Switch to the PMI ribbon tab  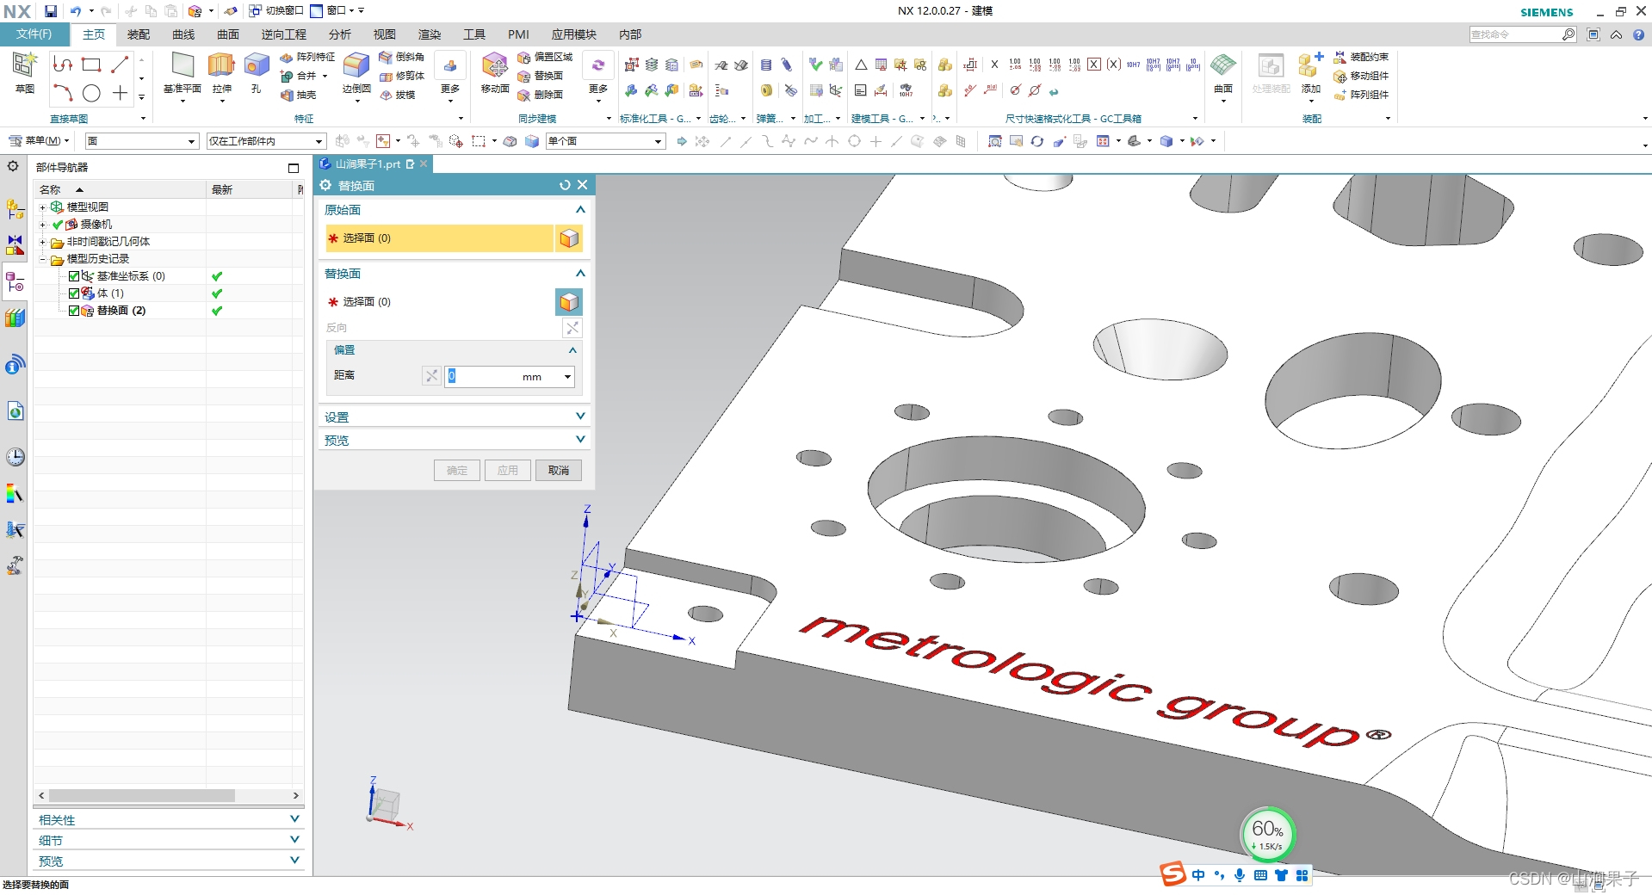[518, 34]
